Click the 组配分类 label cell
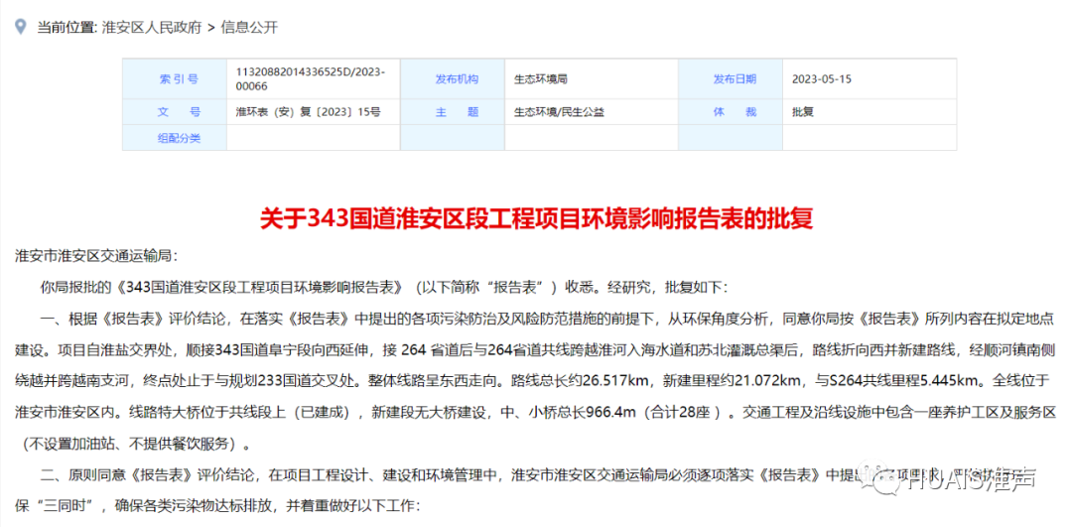The image size is (1072, 527). coord(178,138)
